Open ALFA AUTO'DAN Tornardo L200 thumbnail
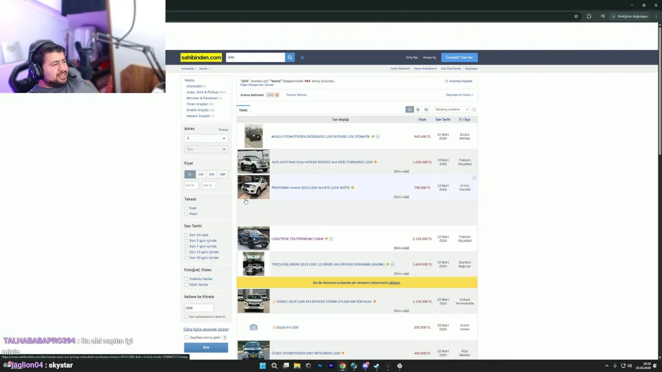This screenshot has height=372, width=662. coord(253,162)
